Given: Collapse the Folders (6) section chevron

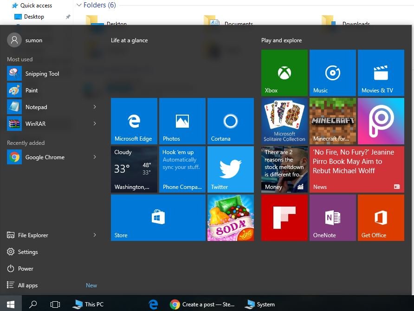Looking at the screenshot, I should click(79, 5).
